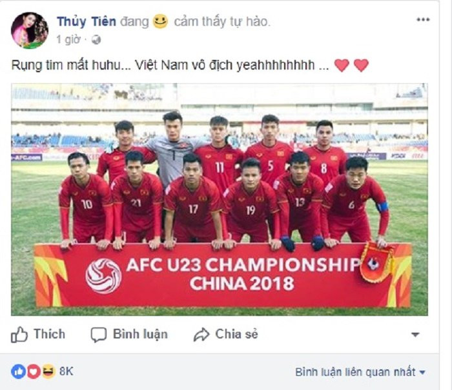Click the Chia sẻ button label
The height and width of the screenshot is (390, 452).
[x=237, y=334]
